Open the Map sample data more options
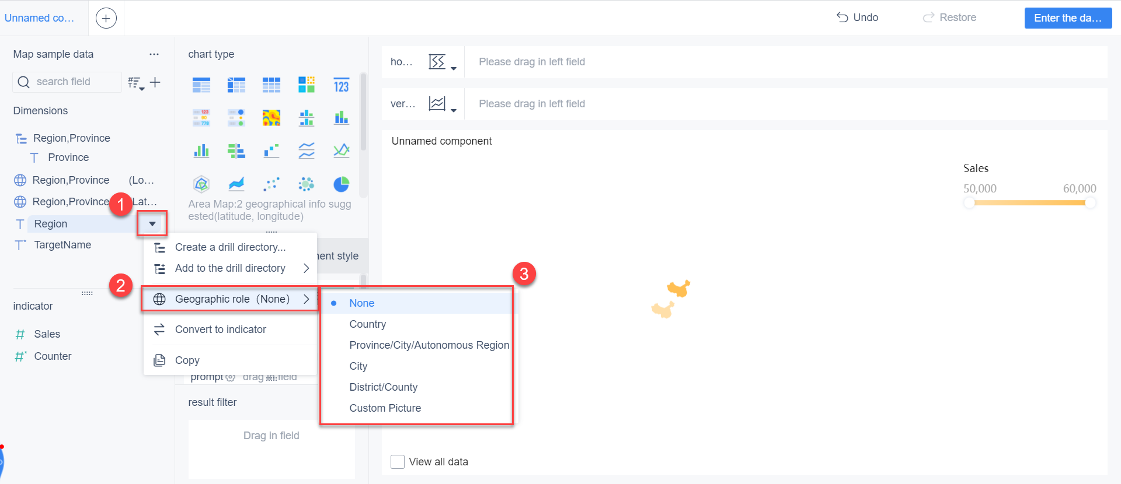Viewport: 1121px width, 484px height. click(x=154, y=54)
